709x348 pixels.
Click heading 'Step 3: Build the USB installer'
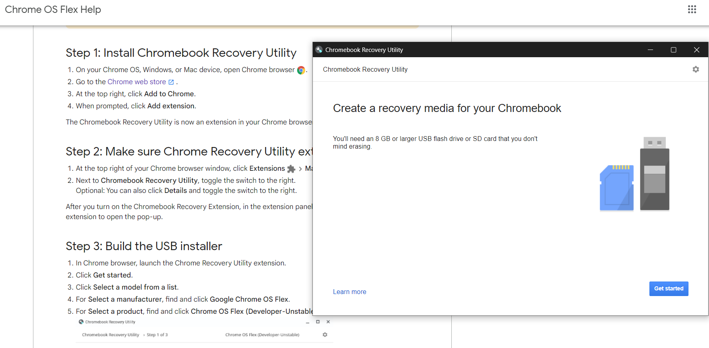point(144,246)
